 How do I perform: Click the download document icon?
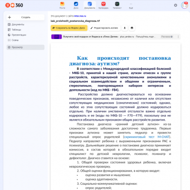[x=125, y=28]
